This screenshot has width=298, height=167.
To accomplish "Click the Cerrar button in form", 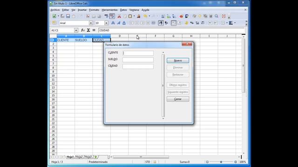I will pos(178,99).
